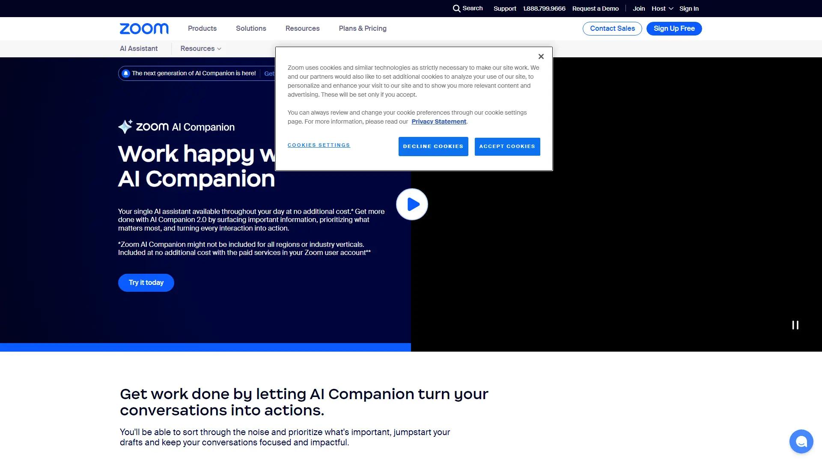Click Try it today

tap(146, 282)
